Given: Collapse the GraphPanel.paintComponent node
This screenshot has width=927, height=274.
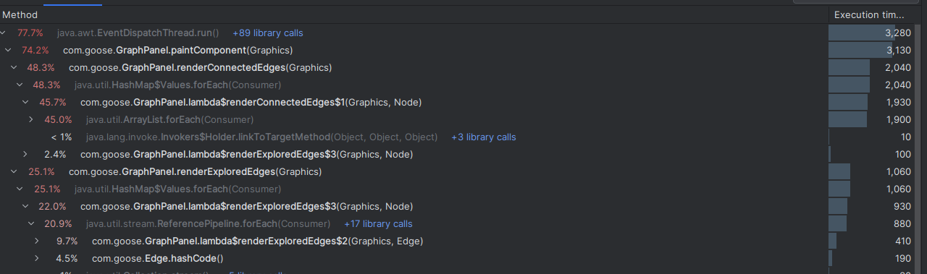Looking at the screenshot, I should coord(8,51).
